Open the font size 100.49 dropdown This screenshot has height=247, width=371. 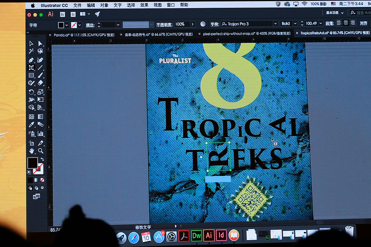click(321, 23)
